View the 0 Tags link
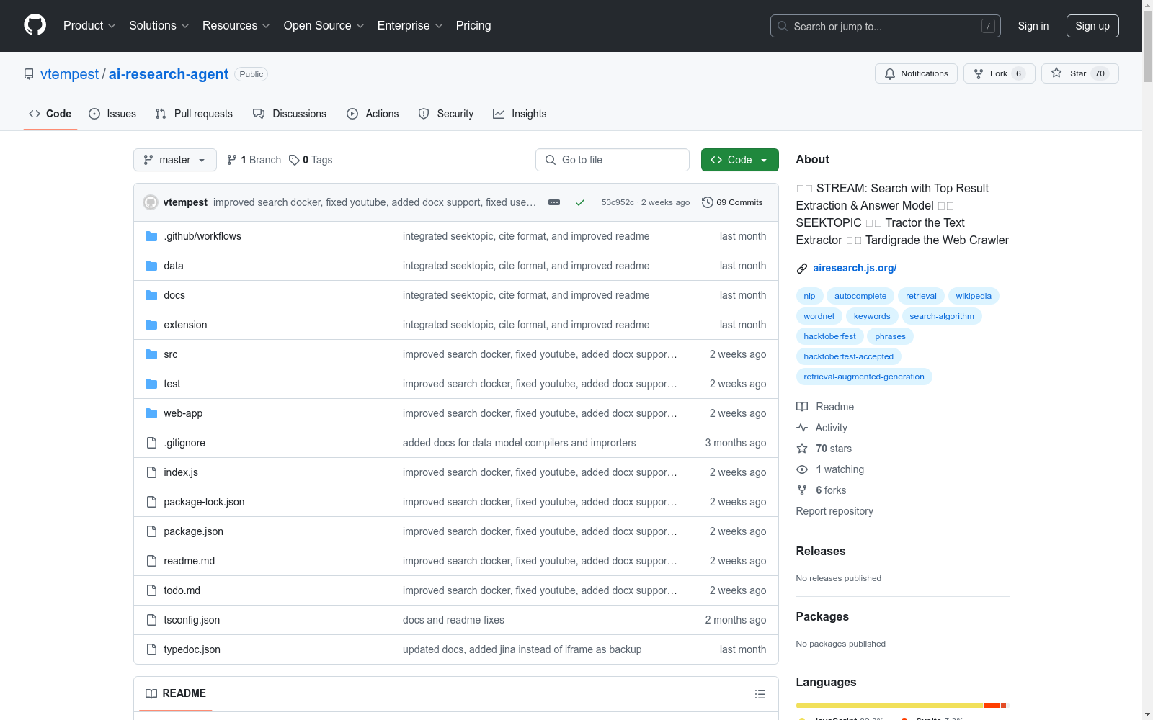Screen dimensions: 1153x720 (x=311, y=160)
